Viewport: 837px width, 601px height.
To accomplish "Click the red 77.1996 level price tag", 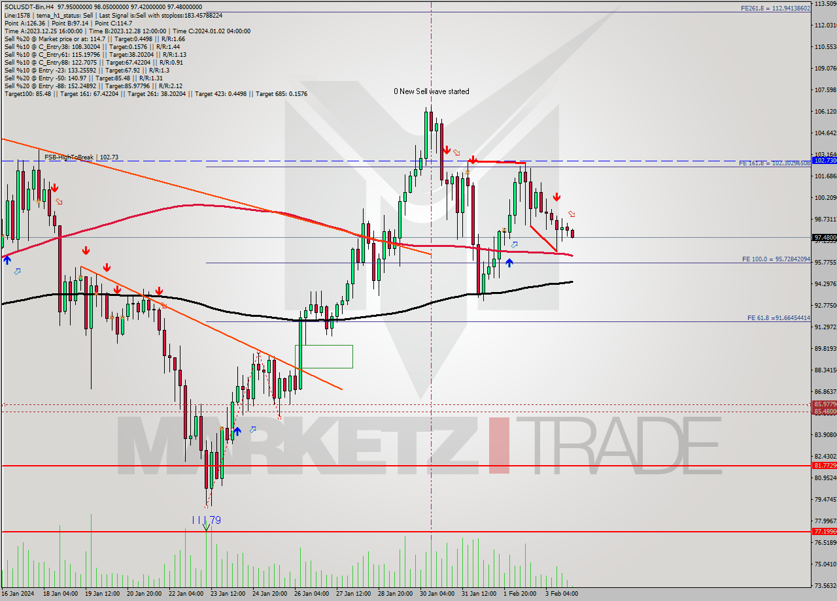I will pos(824,531).
